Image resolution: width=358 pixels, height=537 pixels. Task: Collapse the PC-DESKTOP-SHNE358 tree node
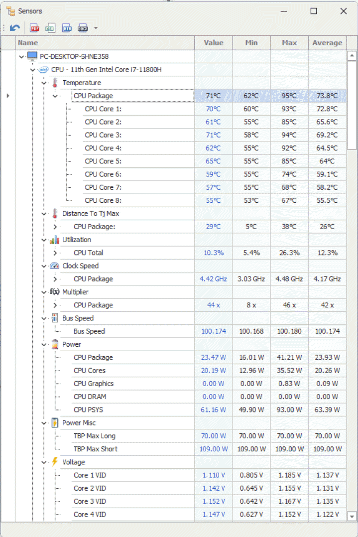click(21, 57)
